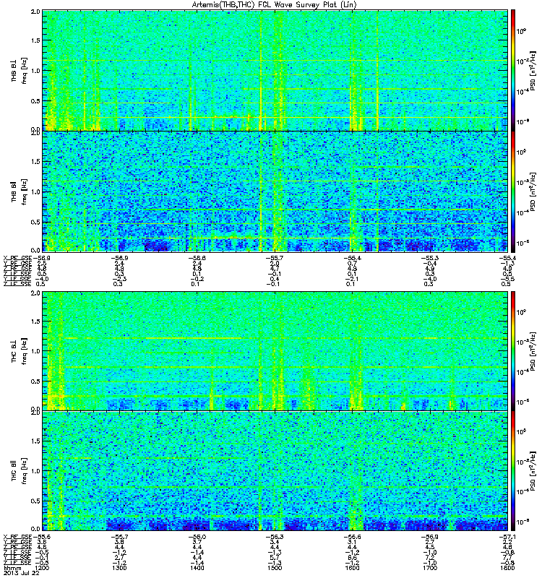Click the THC position value '-56.3'

tap(275, 537)
